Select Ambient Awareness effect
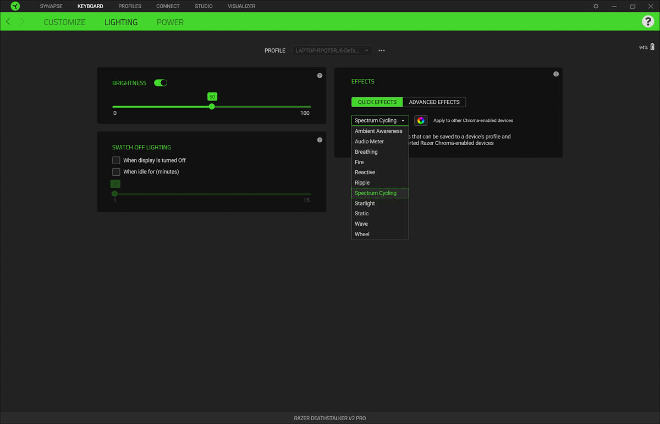This screenshot has height=424, width=660. coord(380,131)
